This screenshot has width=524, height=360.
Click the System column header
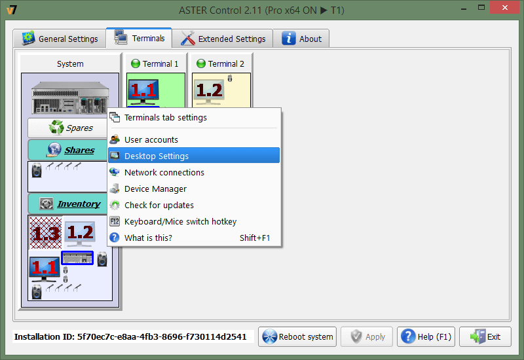pyautogui.click(x=70, y=63)
